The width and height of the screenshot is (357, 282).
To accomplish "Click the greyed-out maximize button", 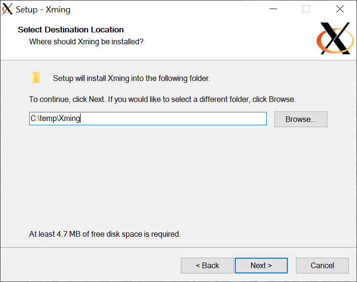I will 306,9.
